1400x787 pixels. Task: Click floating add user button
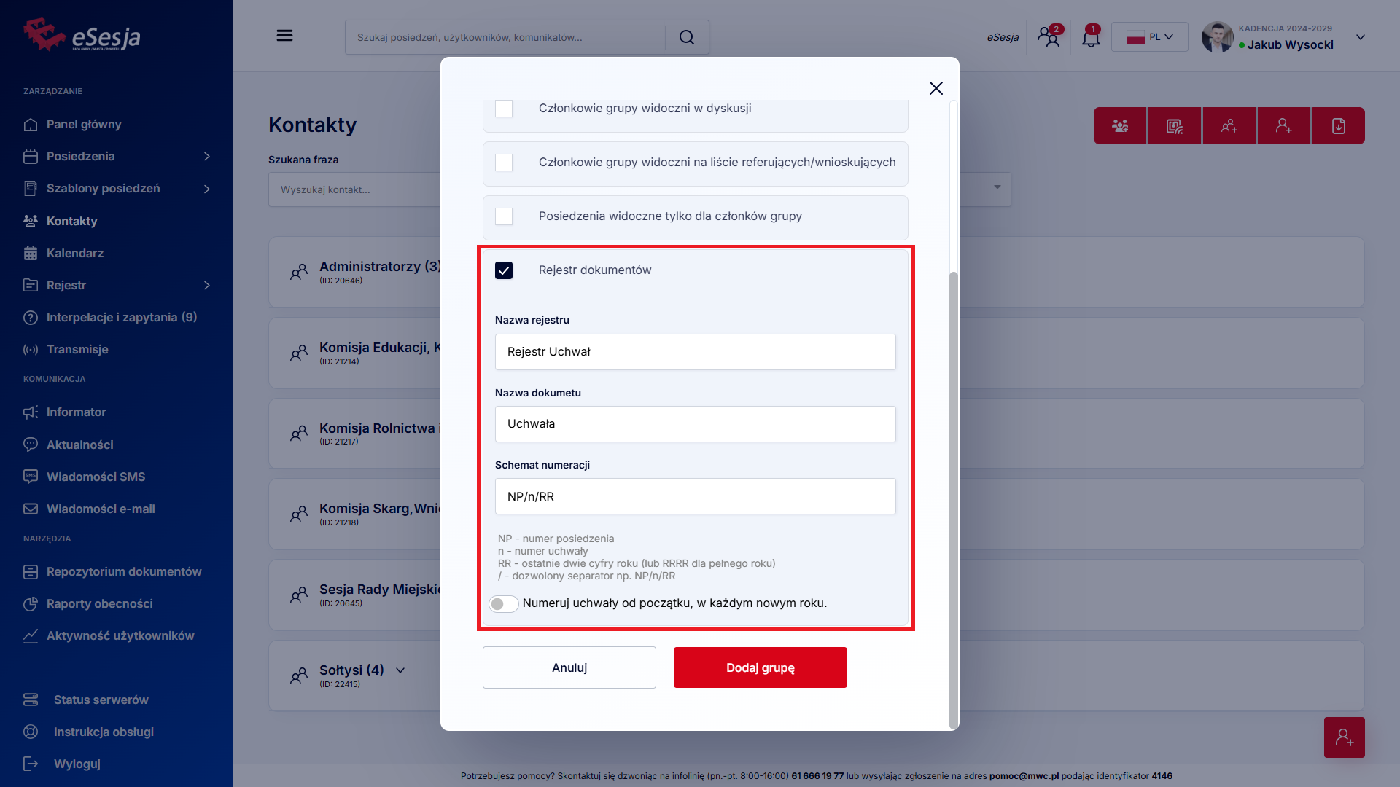coord(1344,737)
